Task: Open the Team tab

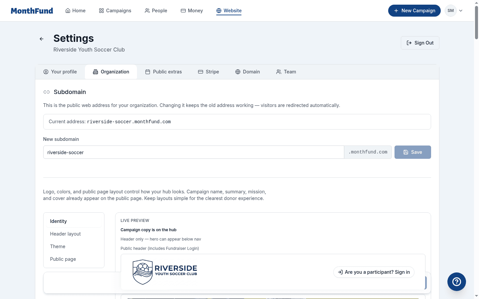Action: pos(286,72)
